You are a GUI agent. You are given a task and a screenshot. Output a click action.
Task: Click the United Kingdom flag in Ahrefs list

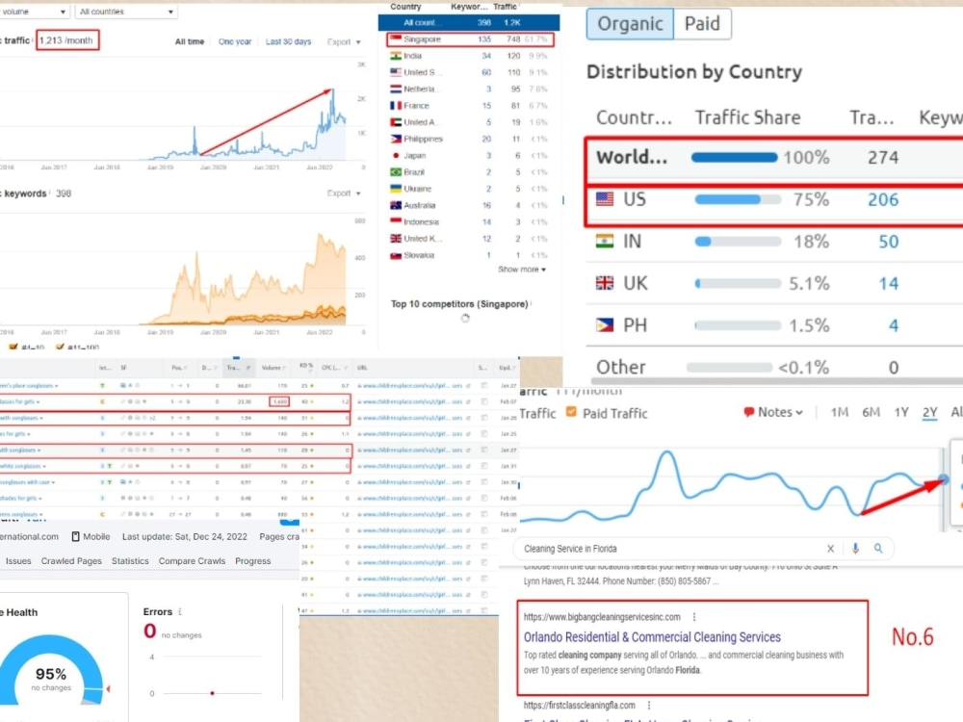click(396, 239)
